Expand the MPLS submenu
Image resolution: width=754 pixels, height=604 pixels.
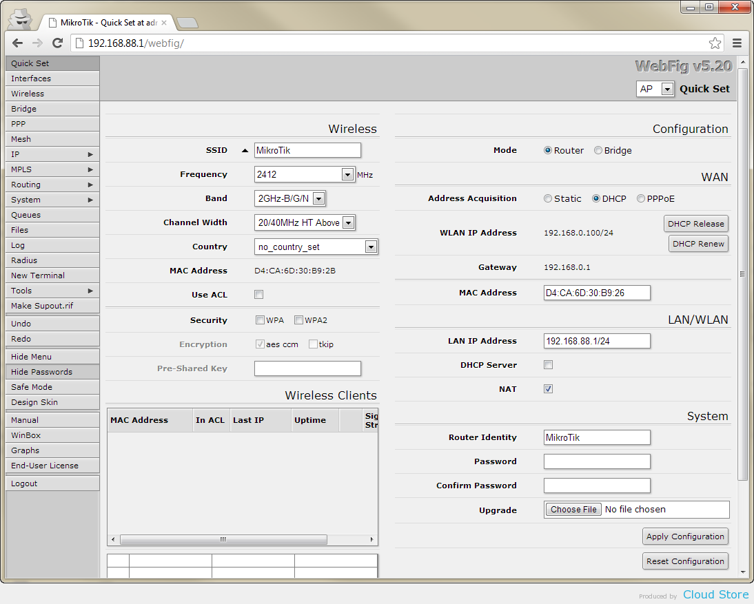pyautogui.click(x=52, y=169)
